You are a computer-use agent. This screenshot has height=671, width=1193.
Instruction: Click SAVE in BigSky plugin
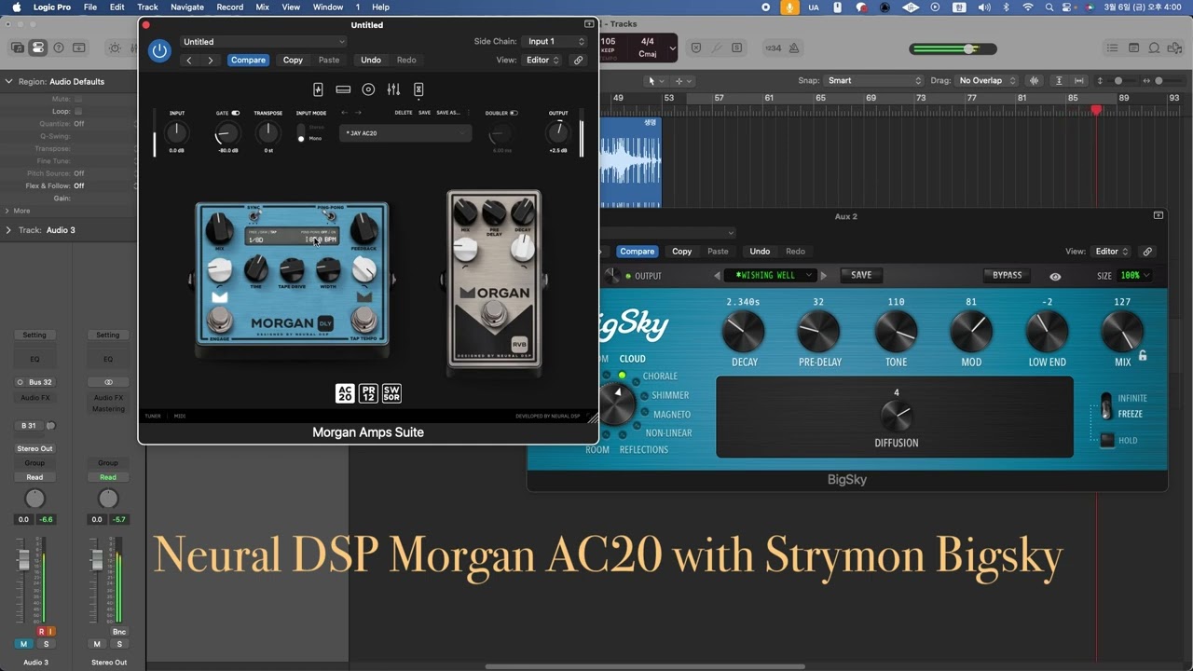(x=861, y=276)
